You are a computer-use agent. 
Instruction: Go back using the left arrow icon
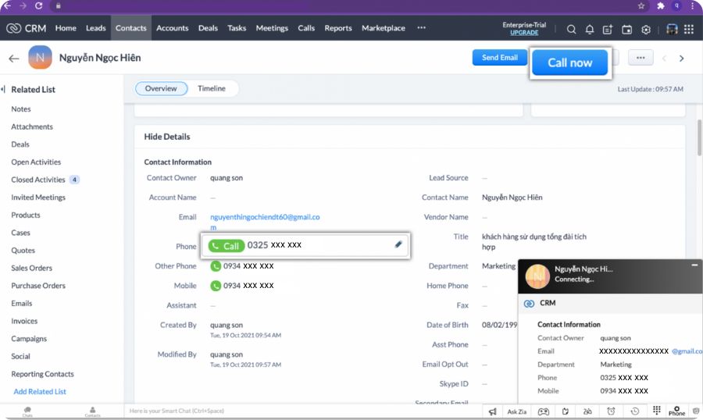click(x=13, y=59)
